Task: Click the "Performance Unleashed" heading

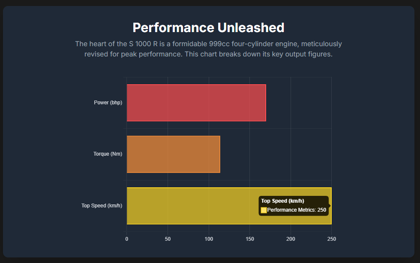Action: coord(208,28)
